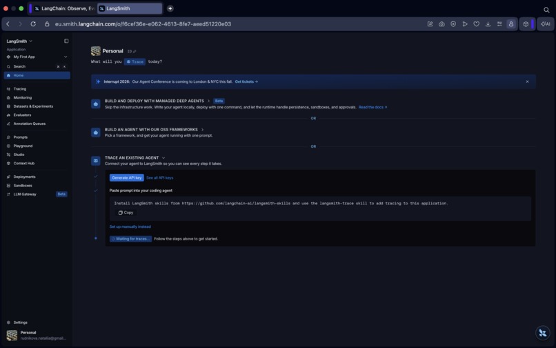
Task: Click the browser share icon
Action: [x=430, y=24]
